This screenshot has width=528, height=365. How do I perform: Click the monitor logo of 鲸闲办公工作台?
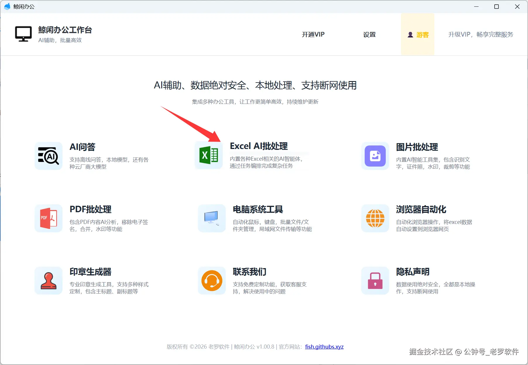pos(23,34)
